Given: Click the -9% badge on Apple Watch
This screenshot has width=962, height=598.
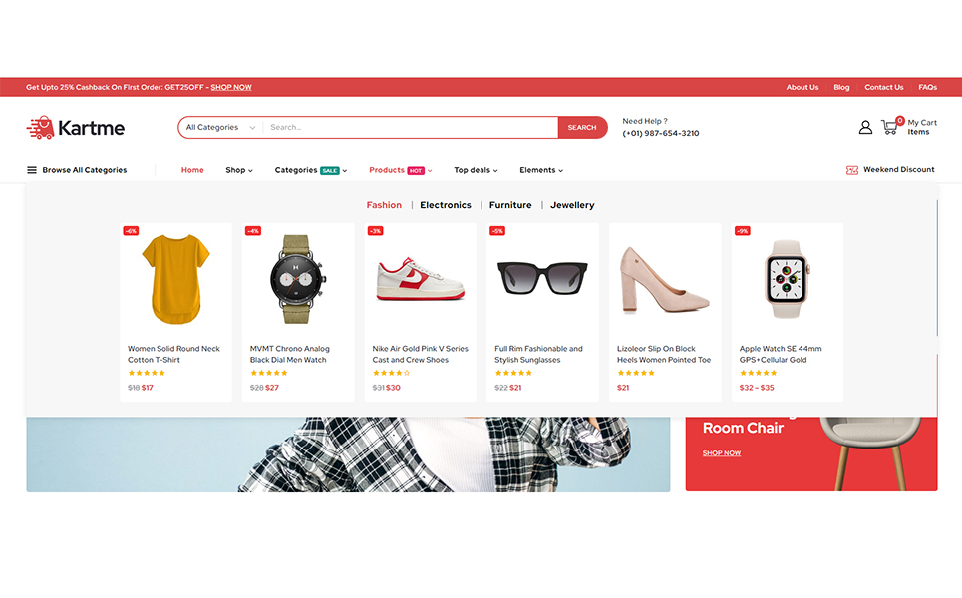Looking at the screenshot, I should pos(742,231).
